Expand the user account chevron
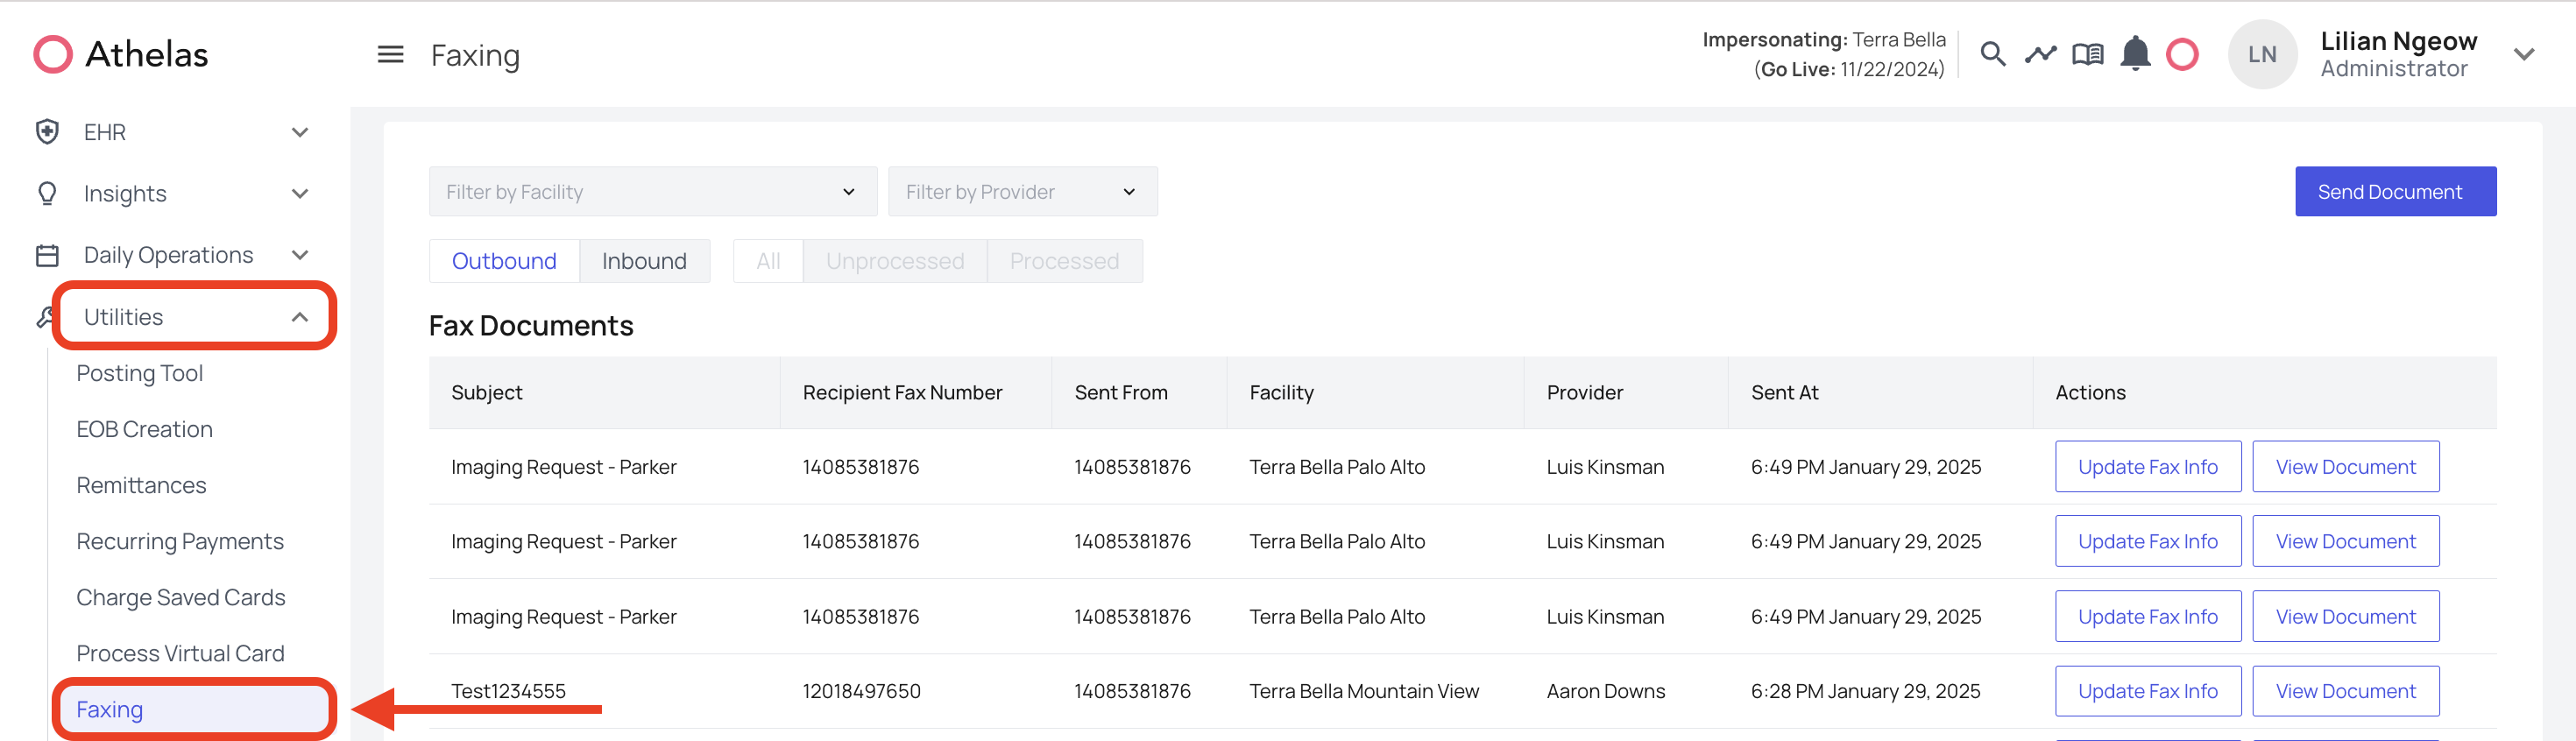Viewport: 2576px width, 741px height. point(2523,54)
